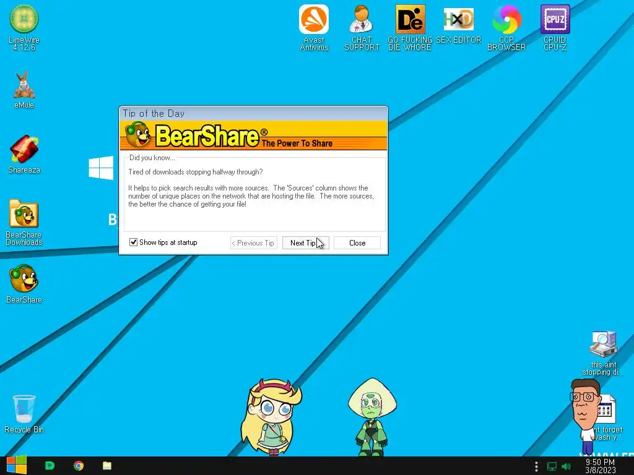Select the BearShare application desktop icon

(24, 284)
